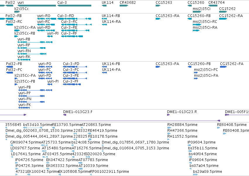Select protein Cul-3-PF
This screenshot has height=176, width=249.
72,84
